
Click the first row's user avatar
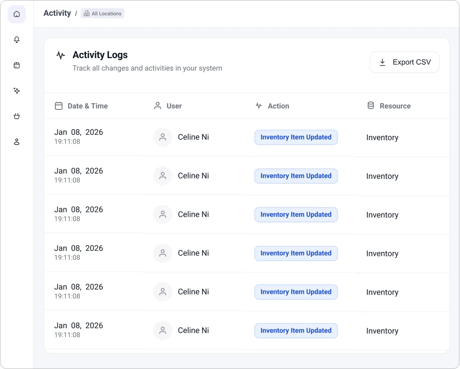click(163, 137)
